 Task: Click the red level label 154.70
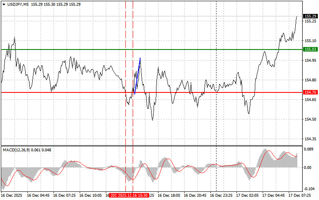click(x=310, y=92)
